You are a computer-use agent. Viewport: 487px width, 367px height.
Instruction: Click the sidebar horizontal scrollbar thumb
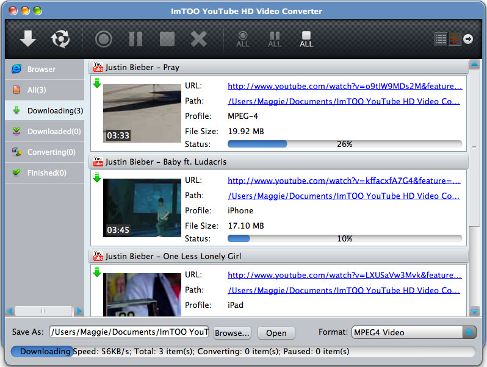pyautogui.click(x=43, y=311)
